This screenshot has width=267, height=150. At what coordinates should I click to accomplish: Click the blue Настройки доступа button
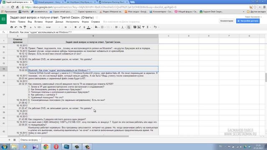248,21
